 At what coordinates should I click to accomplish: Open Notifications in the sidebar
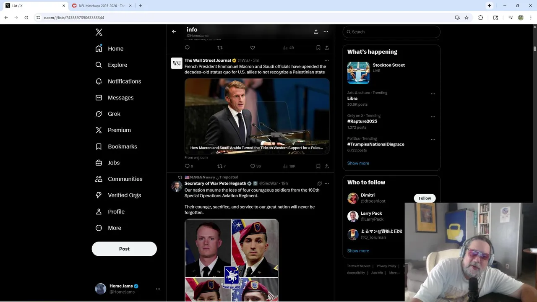[118, 81]
